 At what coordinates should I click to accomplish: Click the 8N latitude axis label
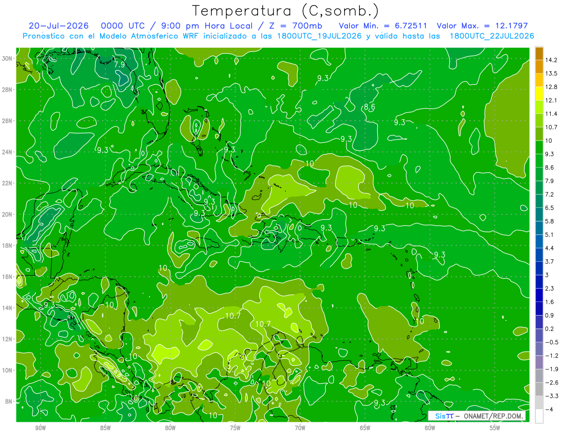(9, 402)
